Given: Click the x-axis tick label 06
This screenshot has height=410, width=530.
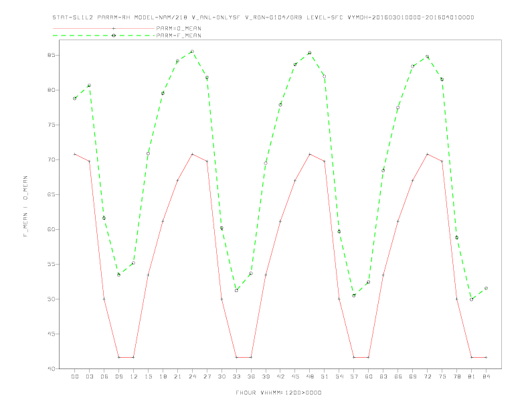Looking at the screenshot, I should pyautogui.click(x=104, y=377).
